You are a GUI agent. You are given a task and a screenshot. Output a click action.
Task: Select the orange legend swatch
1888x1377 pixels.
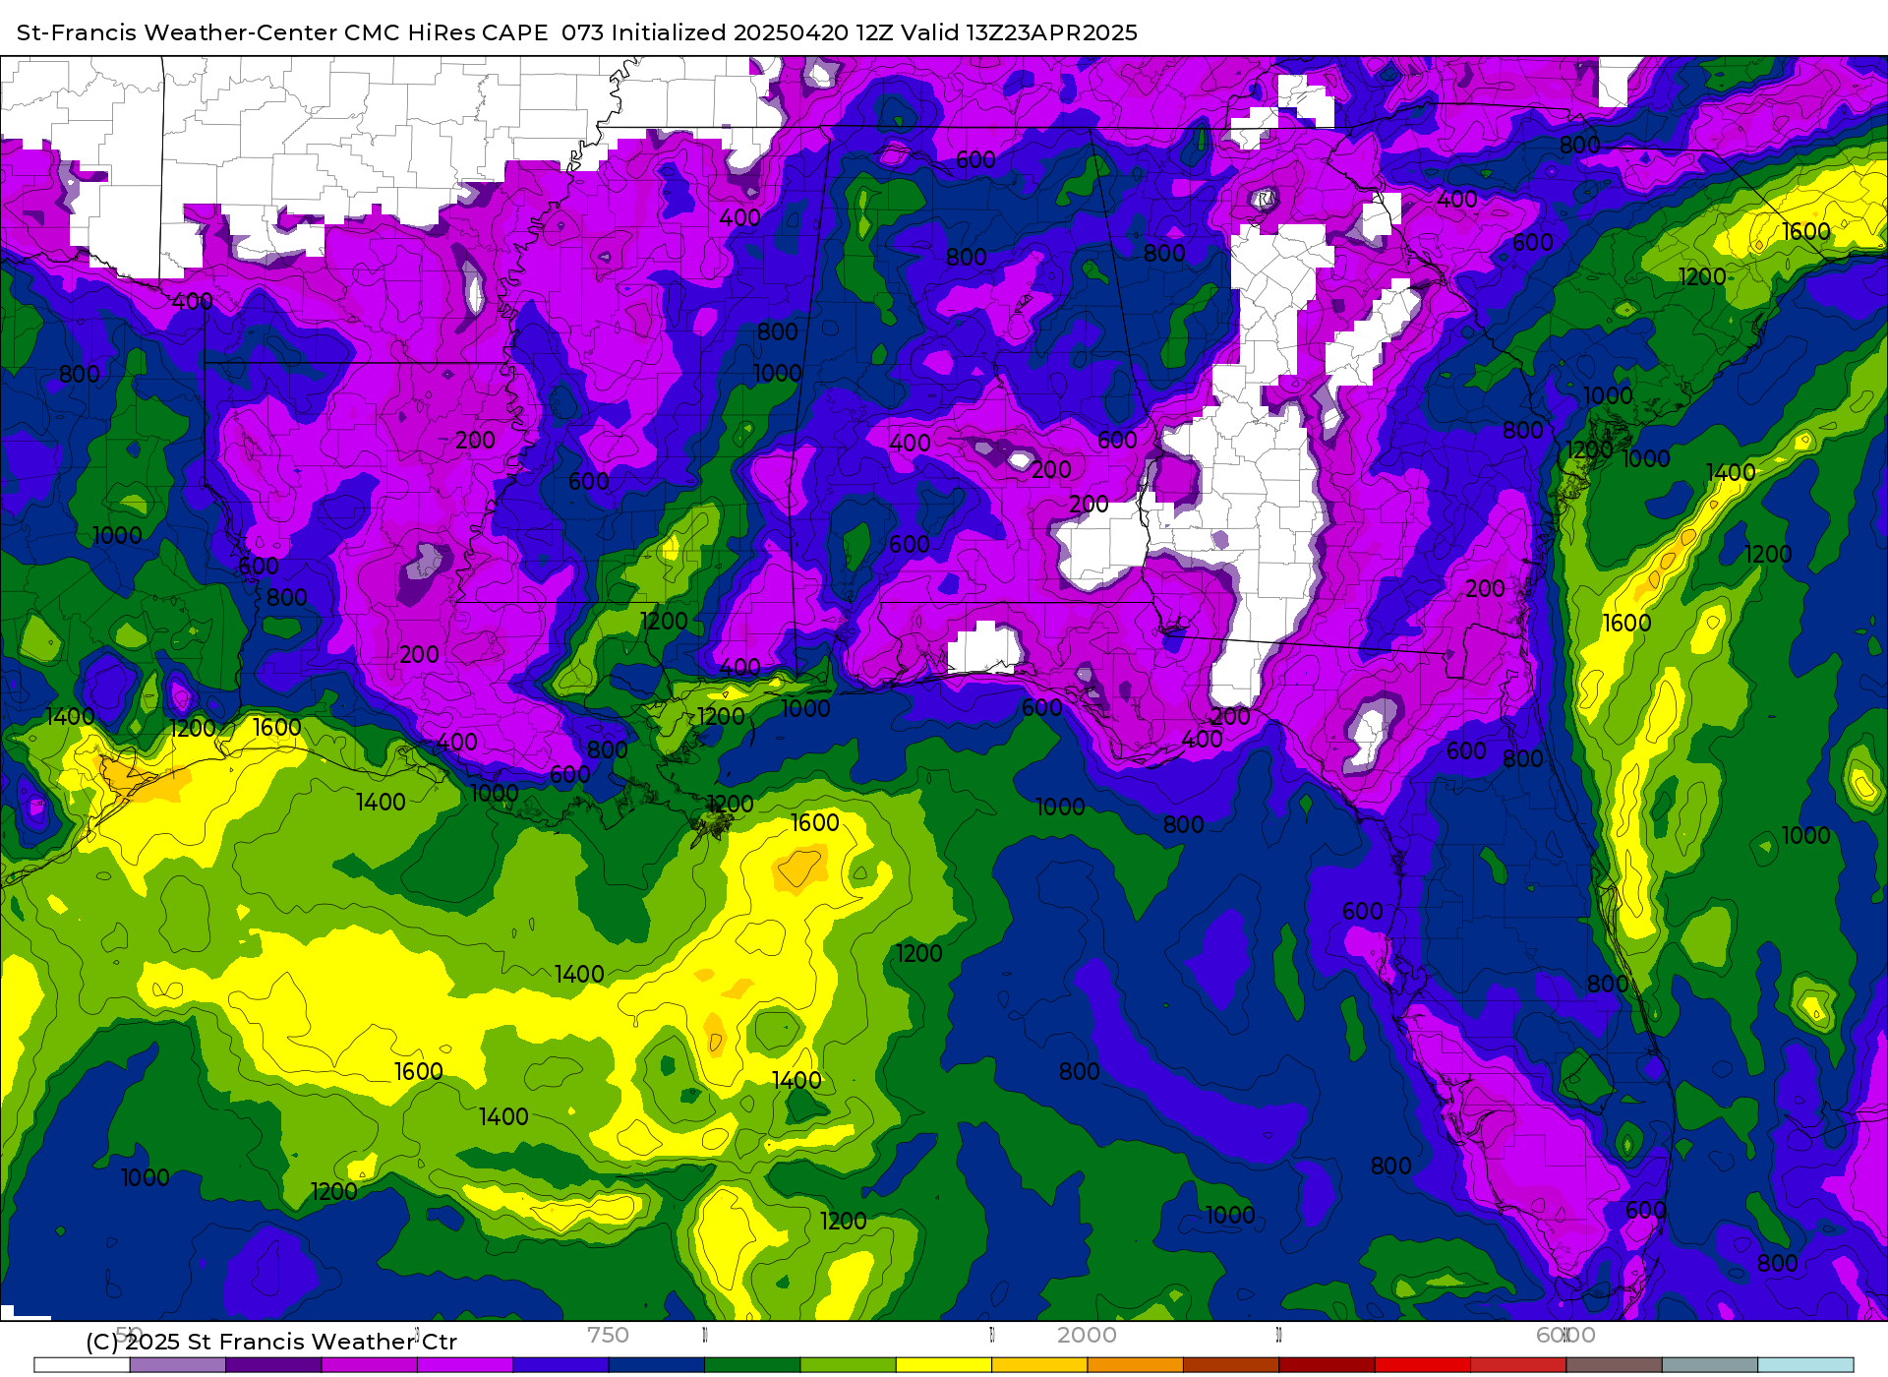point(1136,1365)
